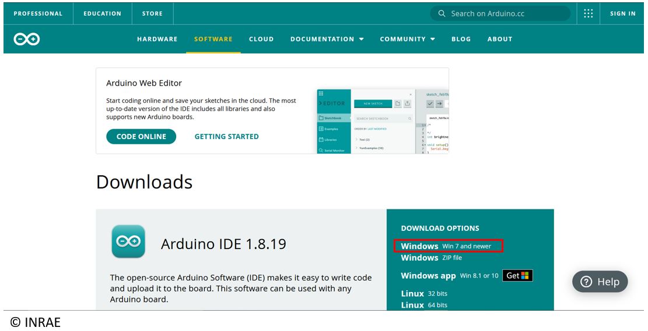
Task: Click the Microsoft Store Get badge
Action: [519, 276]
